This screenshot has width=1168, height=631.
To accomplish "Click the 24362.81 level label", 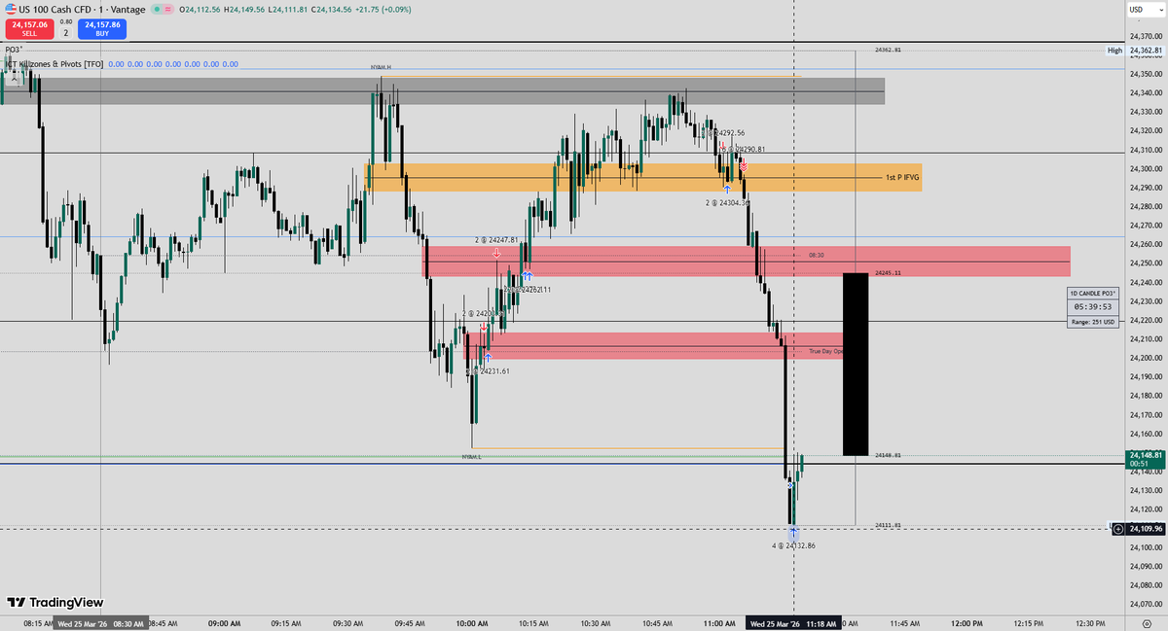I will 888,50.
